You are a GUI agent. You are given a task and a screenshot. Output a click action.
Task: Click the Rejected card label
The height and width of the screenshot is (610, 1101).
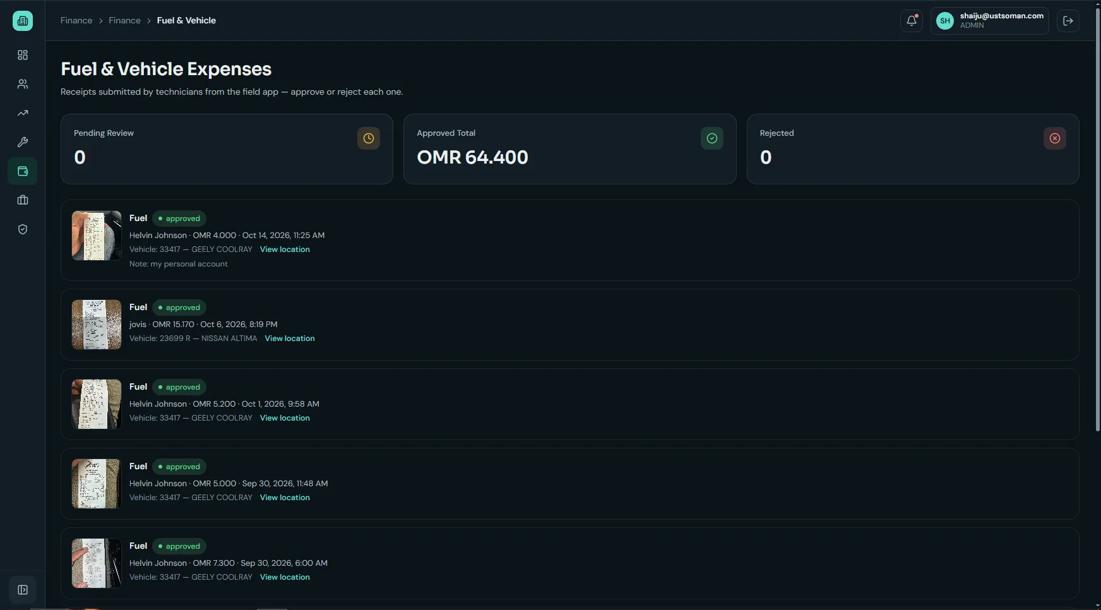point(777,133)
